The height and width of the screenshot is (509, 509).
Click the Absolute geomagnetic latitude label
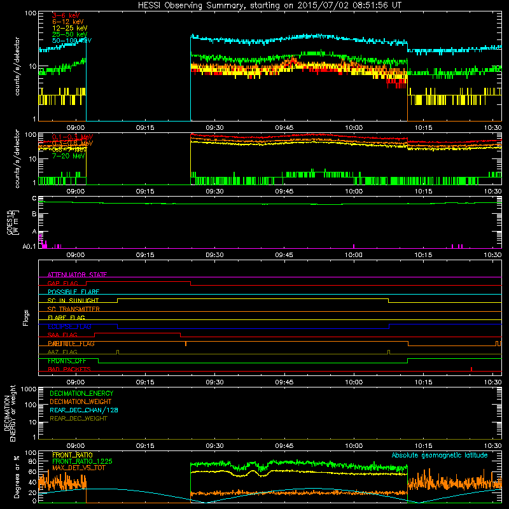(440, 456)
